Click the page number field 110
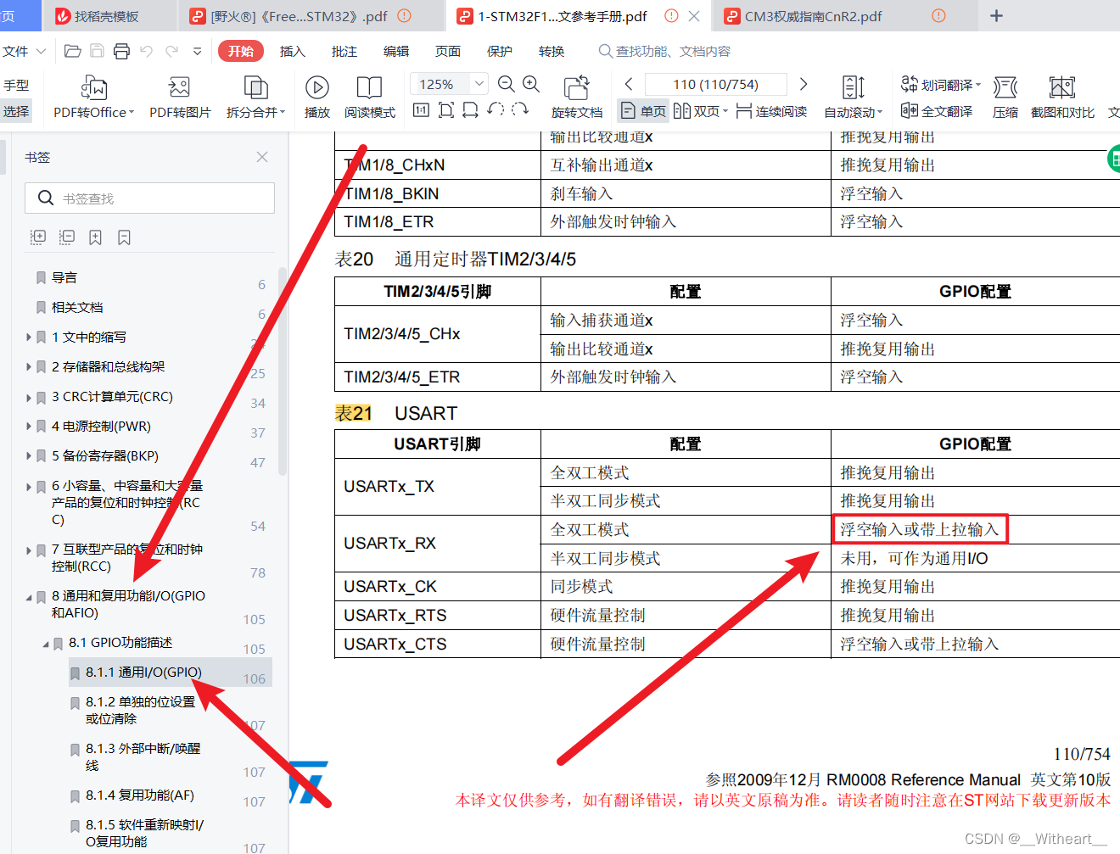 [716, 84]
